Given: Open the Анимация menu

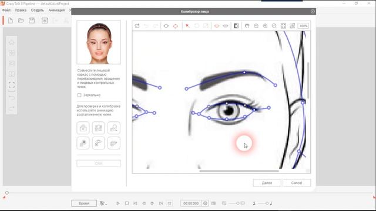Looking at the screenshot, I should [56, 11].
